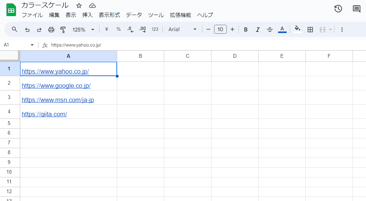The height and width of the screenshot is (201, 366).
Task: Increase decimal places
Action: 143,30
